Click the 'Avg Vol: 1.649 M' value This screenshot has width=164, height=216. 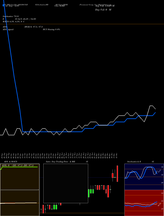click(105, 6)
